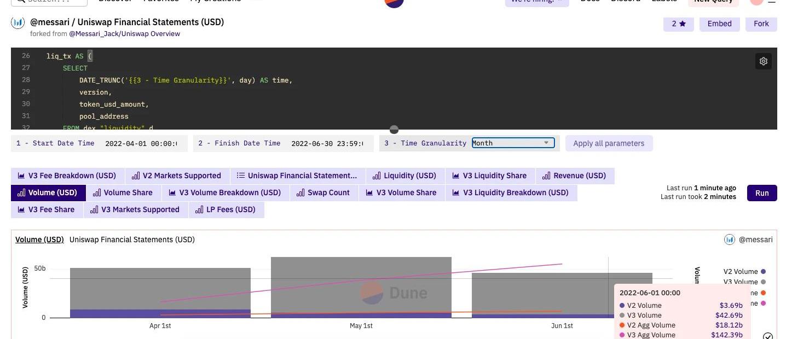Apply all parameters
Viewport: 786px width, 339px height.
(x=609, y=143)
